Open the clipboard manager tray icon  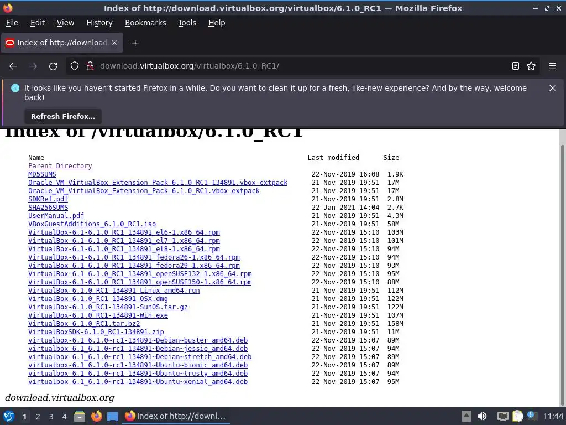click(517, 416)
